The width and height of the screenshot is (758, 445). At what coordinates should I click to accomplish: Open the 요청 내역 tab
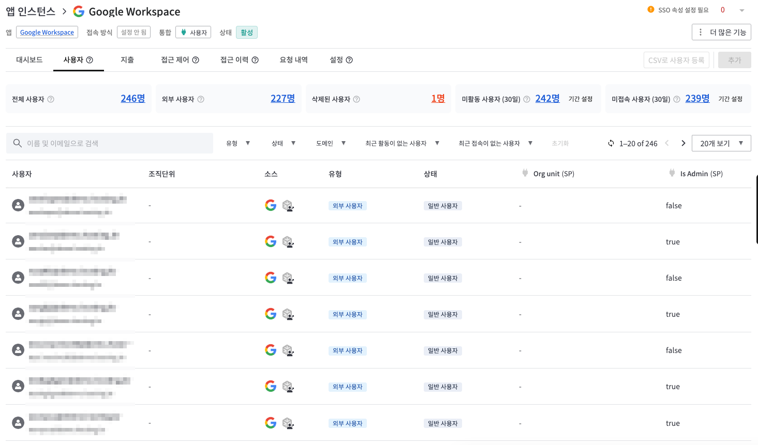[x=293, y=60]
